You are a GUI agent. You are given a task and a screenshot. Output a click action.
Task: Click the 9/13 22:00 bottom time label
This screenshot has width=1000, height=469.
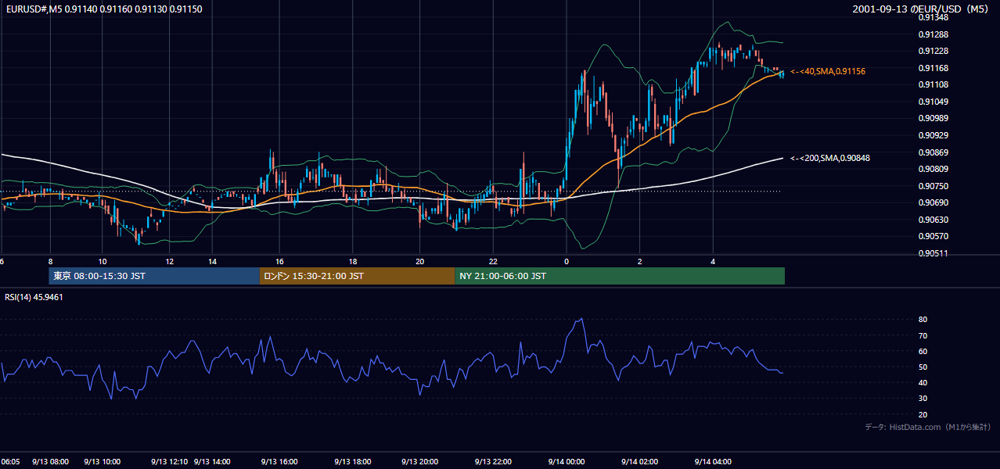(493, 462)
